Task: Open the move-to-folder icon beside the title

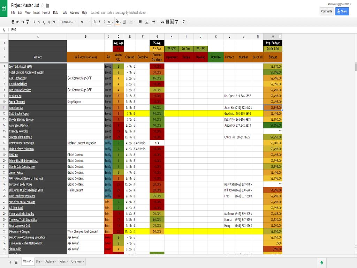Action: click(47, 6)
